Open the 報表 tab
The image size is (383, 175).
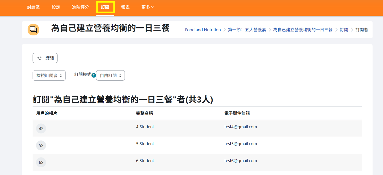(x=125, y=7)
